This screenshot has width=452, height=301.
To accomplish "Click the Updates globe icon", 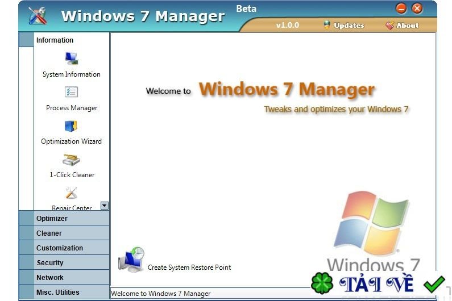I will pos(327,25).
